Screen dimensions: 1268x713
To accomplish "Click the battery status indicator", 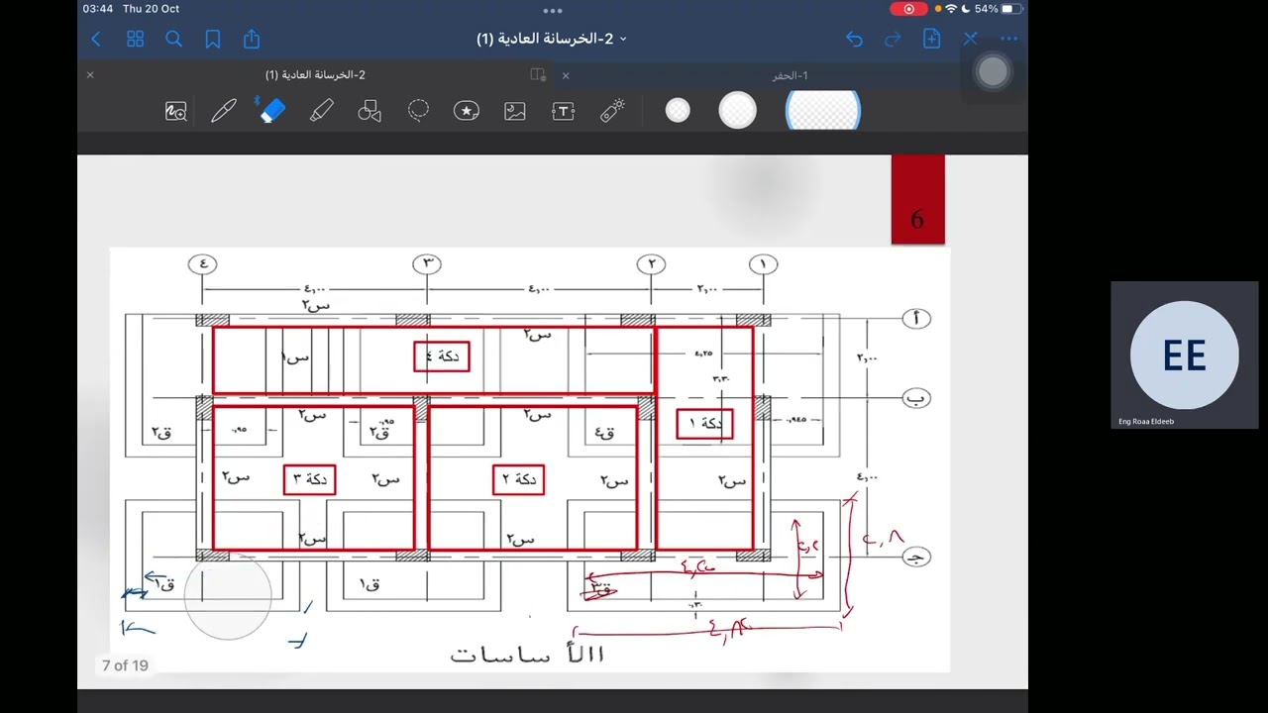I will point(998,9).
